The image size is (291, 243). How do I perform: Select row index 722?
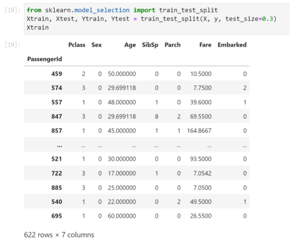[57, 173]
